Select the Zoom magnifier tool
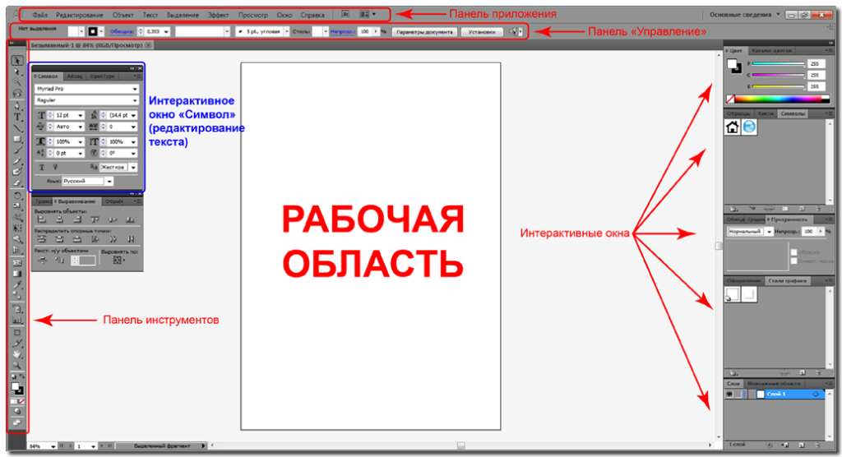 (17, 364)
